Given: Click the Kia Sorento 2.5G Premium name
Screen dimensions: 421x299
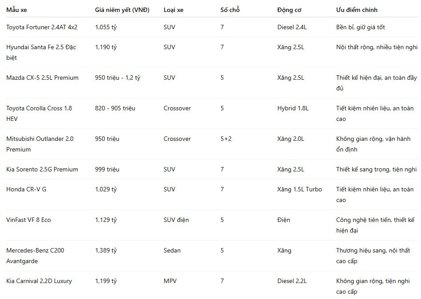Looking at the screenshot, I should pyautogui.click(x=42, y=169).
